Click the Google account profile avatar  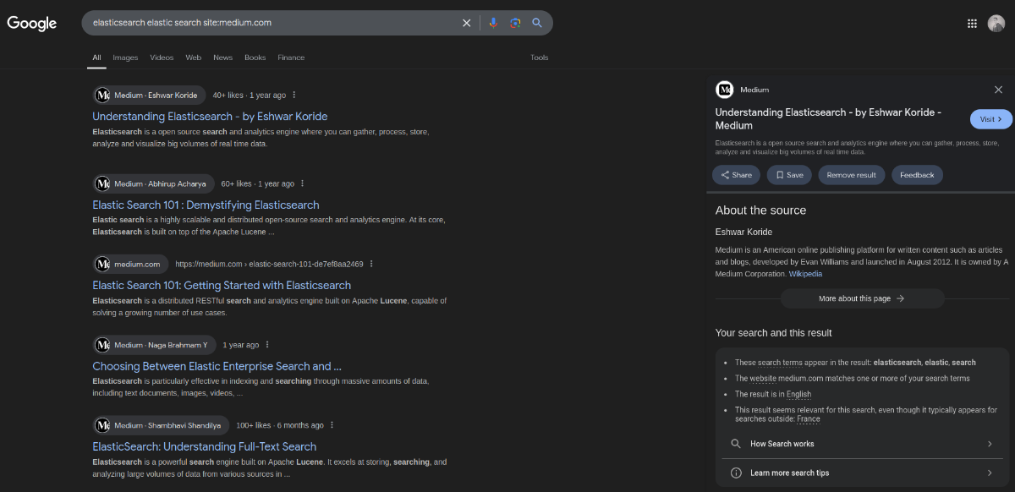point(996,24)
